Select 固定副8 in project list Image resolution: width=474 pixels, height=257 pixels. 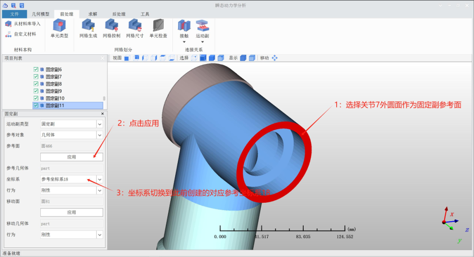click(54, 84)
